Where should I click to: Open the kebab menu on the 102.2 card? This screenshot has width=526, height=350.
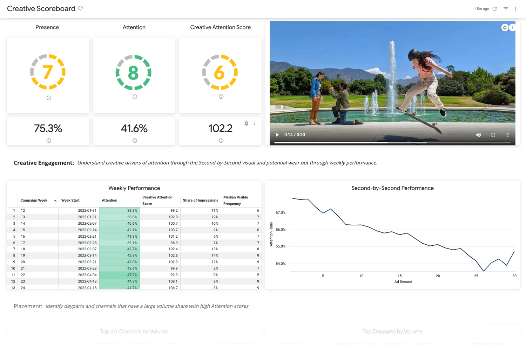point(254,123)
